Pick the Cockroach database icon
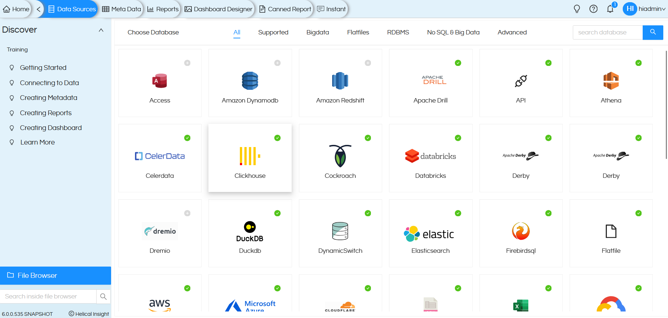The image size is (668, 318). [340, 156]
